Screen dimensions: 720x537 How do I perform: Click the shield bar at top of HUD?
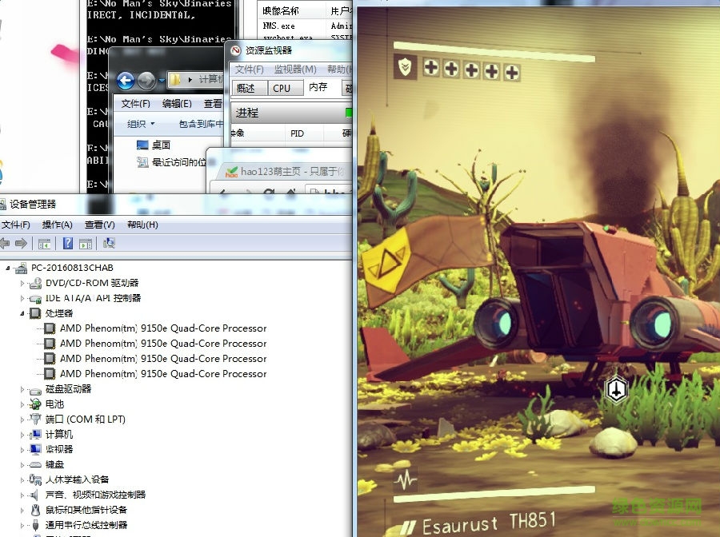pos(494,51)
